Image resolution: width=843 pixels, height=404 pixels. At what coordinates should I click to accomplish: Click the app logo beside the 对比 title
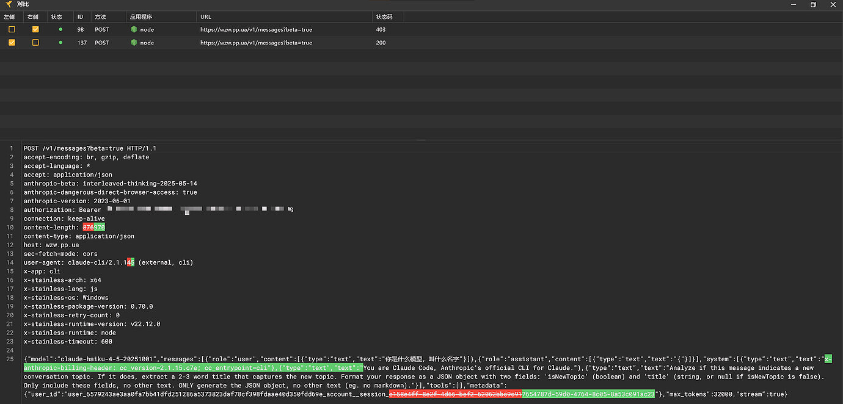[x=9, y=4]
